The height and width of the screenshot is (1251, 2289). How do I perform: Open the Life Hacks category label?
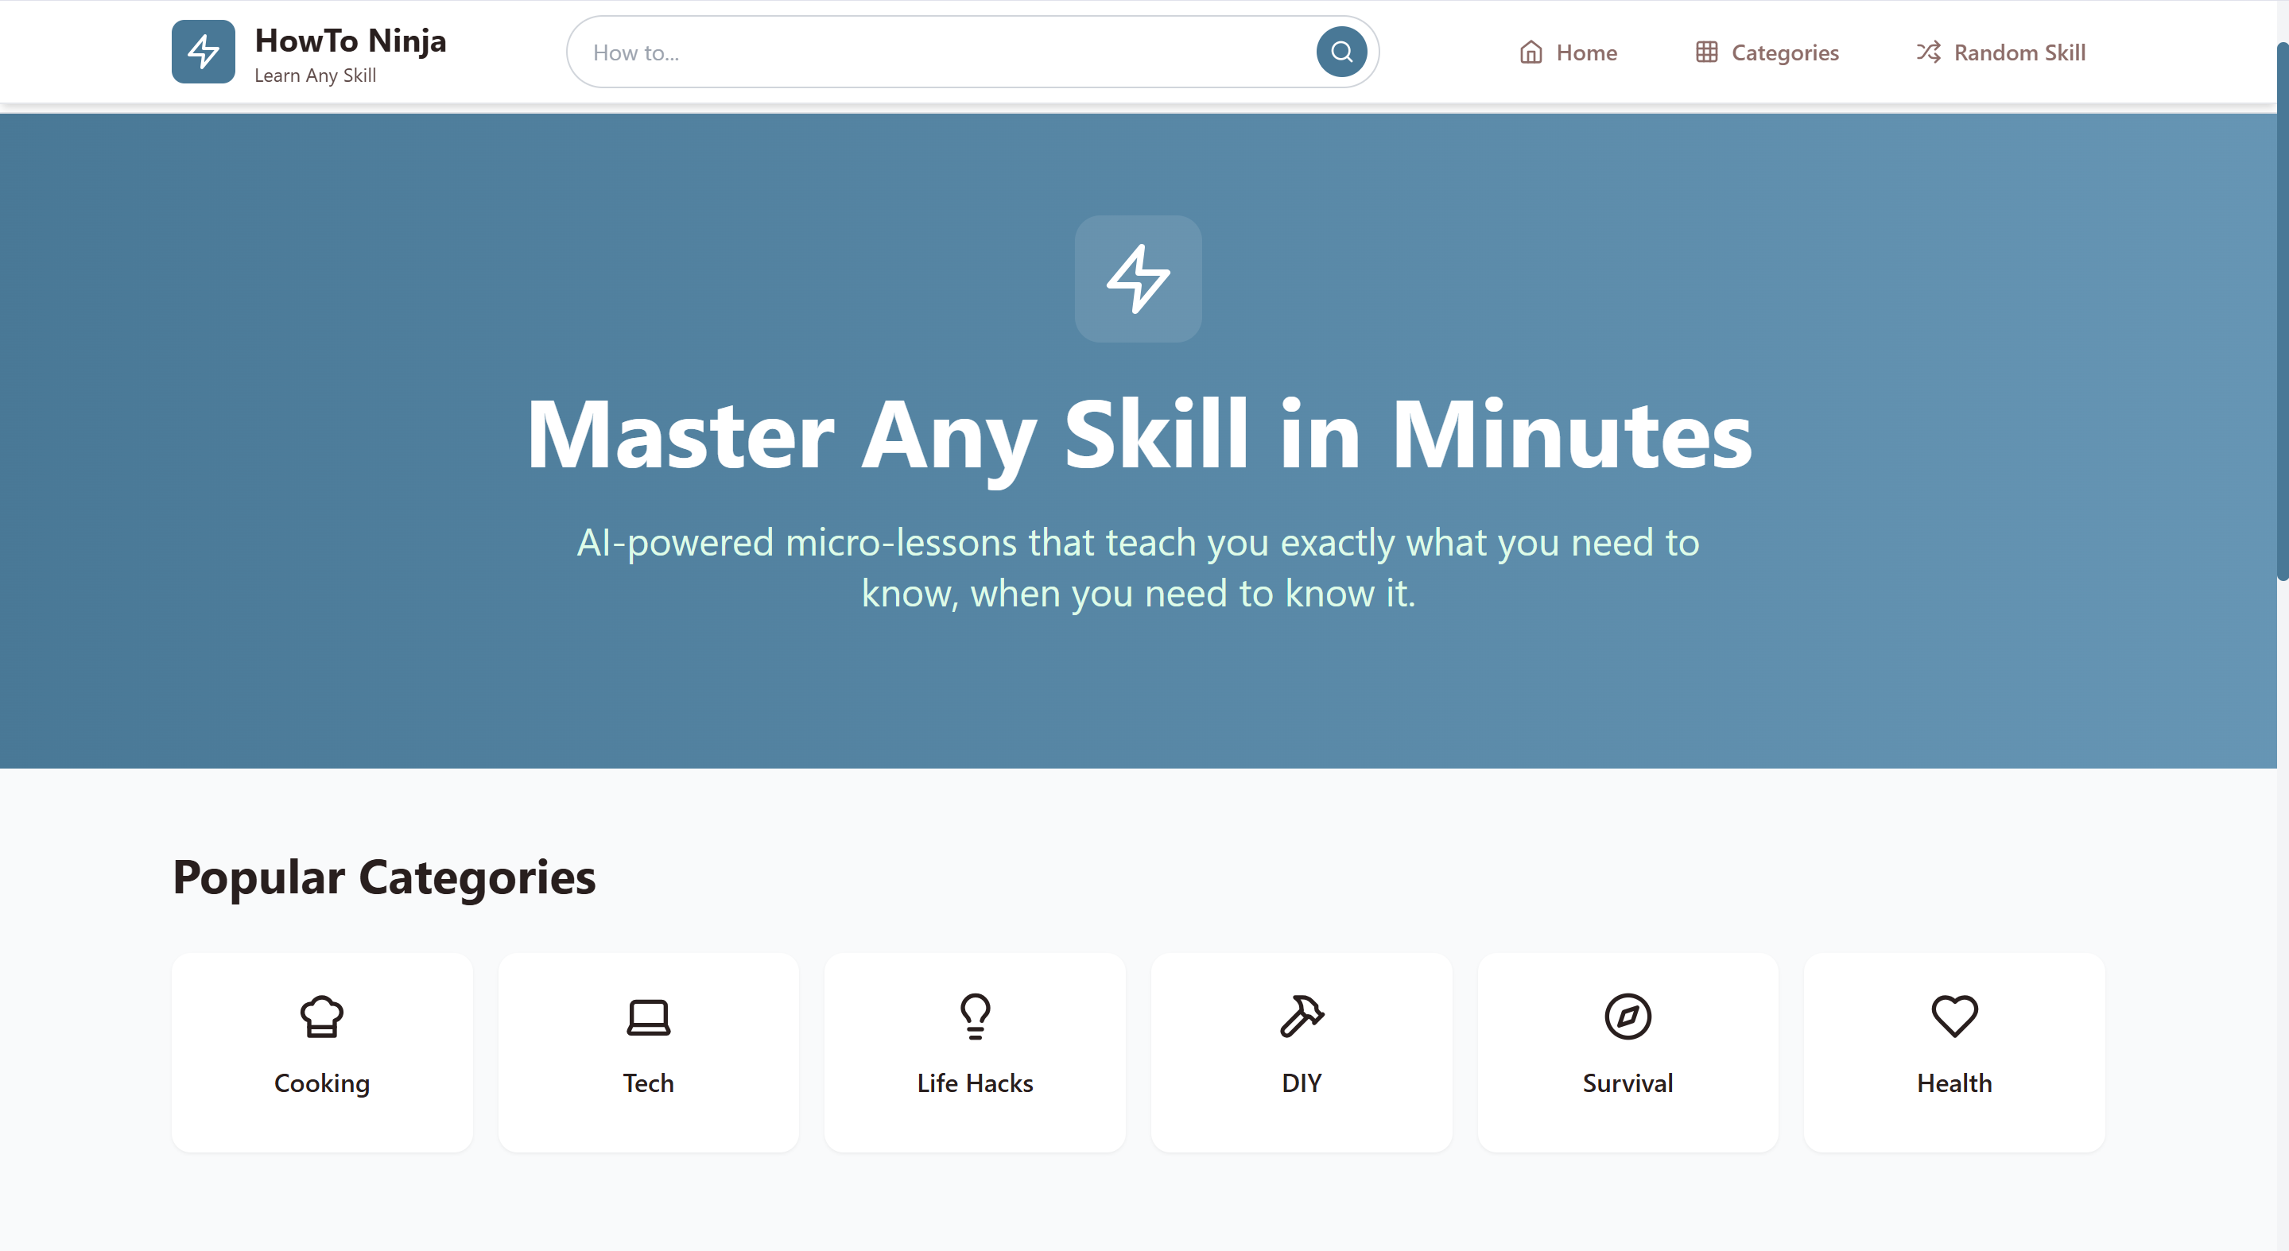pos(975,1083)
